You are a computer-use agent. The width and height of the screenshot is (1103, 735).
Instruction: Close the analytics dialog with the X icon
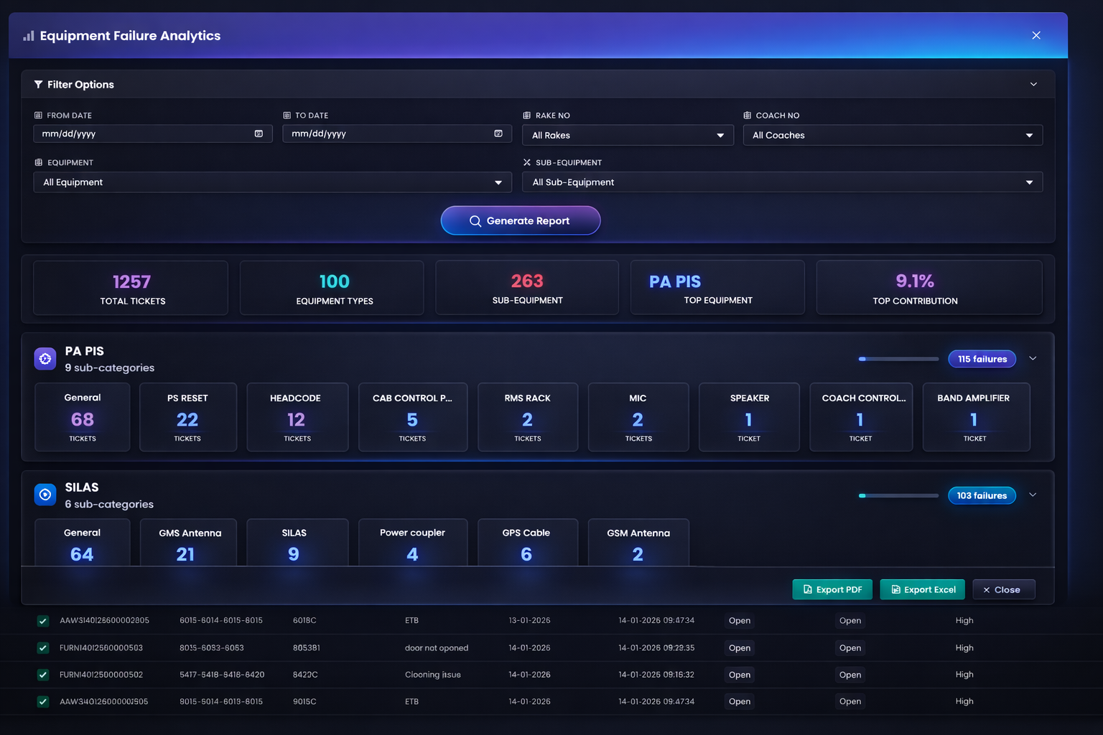1035,35
